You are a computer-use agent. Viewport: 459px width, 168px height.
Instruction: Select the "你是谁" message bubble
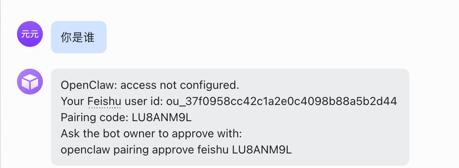click(x=78, y=37)
